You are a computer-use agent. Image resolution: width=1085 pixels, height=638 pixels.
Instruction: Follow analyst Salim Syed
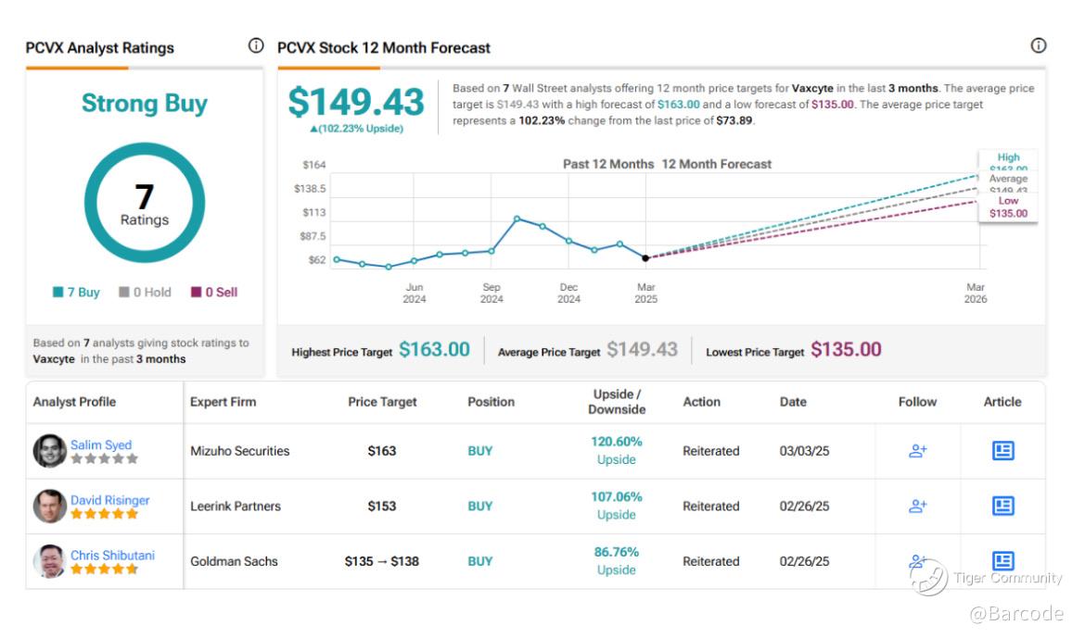tap(917, 451)
